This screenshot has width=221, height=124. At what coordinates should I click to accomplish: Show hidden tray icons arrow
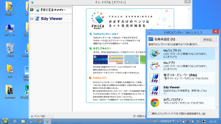click(x=177, y=121)
